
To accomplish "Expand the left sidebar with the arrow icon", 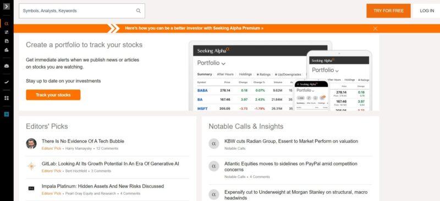I will pos(7,6).
